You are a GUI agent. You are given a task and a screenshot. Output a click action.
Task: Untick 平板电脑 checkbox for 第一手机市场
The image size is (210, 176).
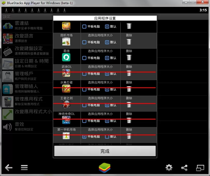tap(84, 137)
